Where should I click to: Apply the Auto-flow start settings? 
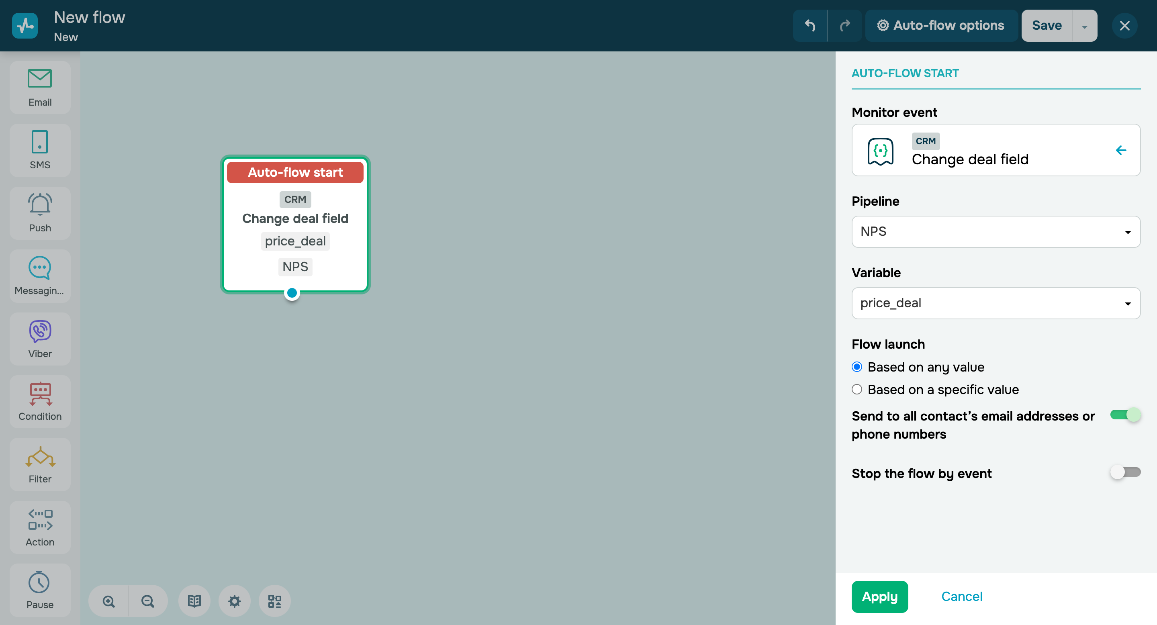(x=879, y=596)
